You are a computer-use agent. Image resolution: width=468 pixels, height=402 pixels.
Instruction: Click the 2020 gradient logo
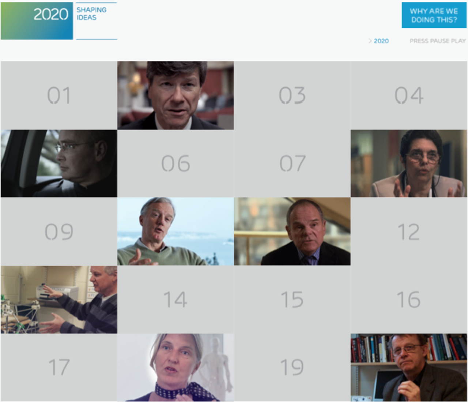(37, 21)
